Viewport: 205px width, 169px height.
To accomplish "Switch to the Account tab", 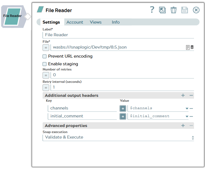I will tap(75, 22).
